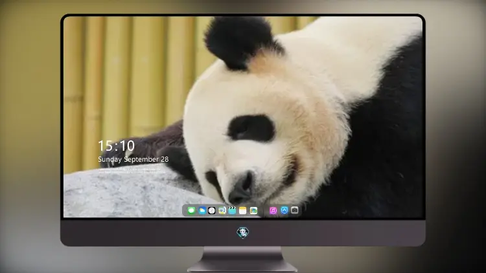The width and height of the screenshot is (486, 273).
Task: Click the 15:10 clock display
Action: click(x=116, y=146)
